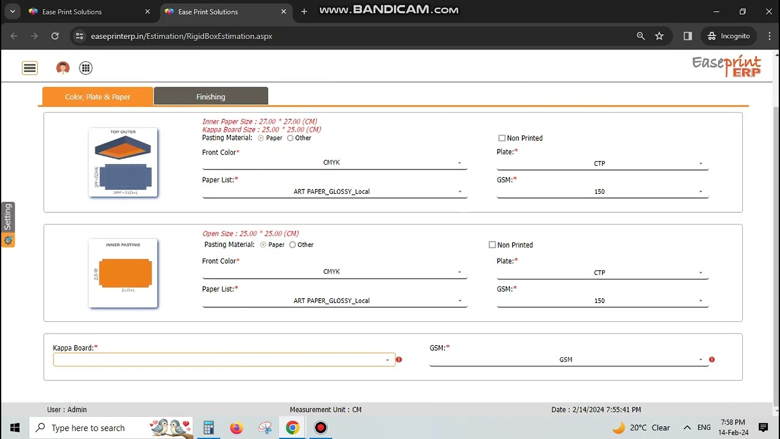
Task: Open new browser tab plus button
Action: click(304, 12)
